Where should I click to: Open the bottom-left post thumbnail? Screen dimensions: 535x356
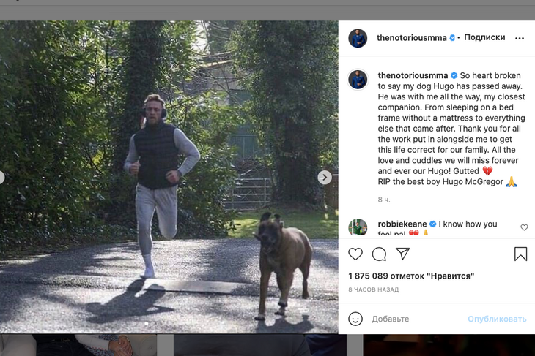click(78, 345)
